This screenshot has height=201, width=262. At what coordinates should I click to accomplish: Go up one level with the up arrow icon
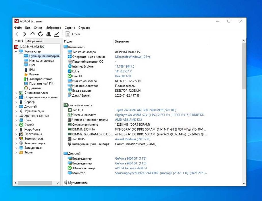tap(32, 34)
